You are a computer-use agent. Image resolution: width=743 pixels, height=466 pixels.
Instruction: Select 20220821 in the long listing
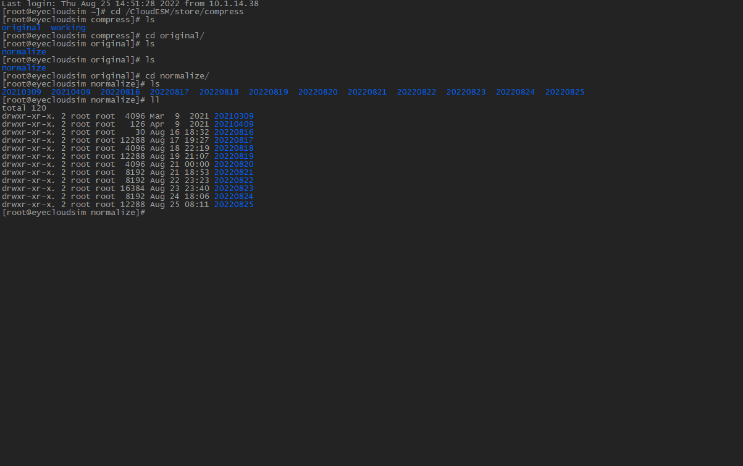pyautogui.click(x=233, y=172)
